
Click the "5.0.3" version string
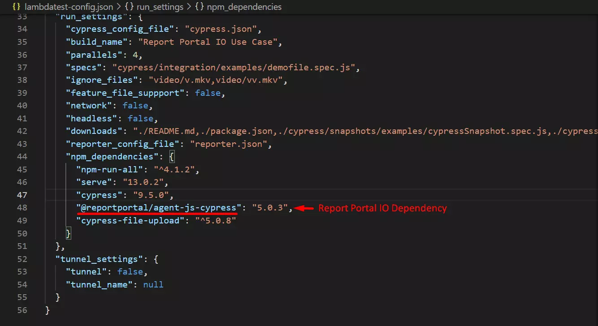[x=270, y=208]
